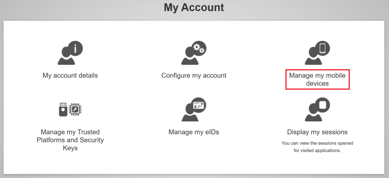
Task: Click the smartphone bubble in mobile devices icon
Action: (x=322, y=48)
